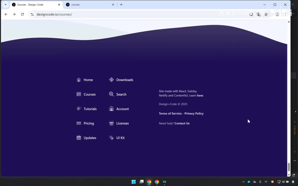
Task: Click the Downloads diamond icon in footer
Action: (x=111, y=80)
